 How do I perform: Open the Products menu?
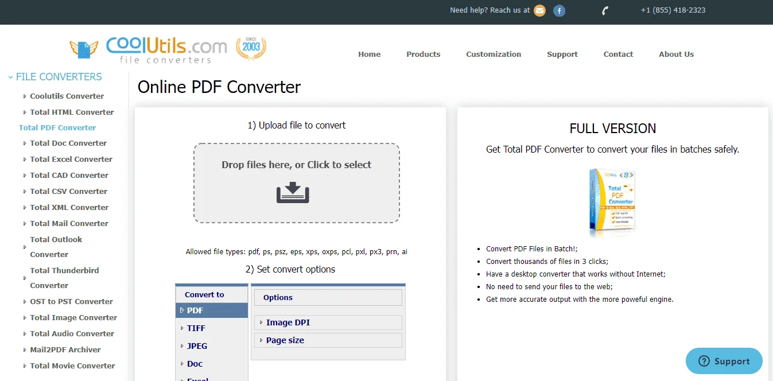click(423, 55)
